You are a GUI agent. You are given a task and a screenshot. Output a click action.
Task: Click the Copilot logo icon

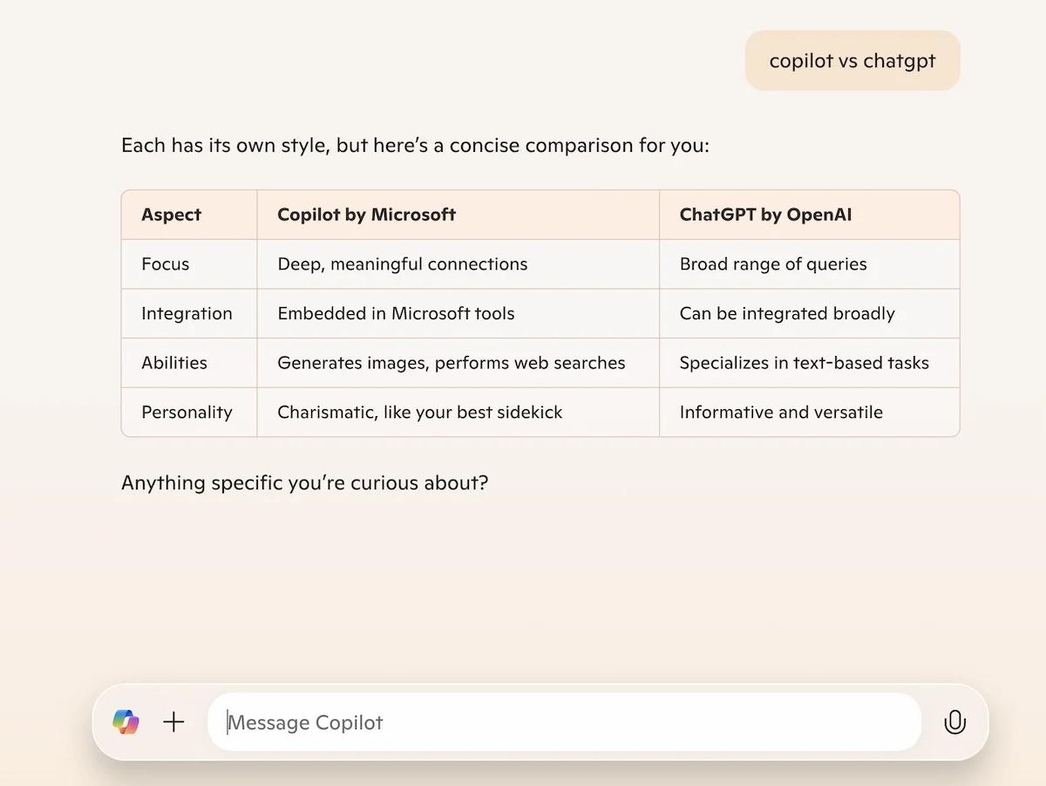click(126, 722)
